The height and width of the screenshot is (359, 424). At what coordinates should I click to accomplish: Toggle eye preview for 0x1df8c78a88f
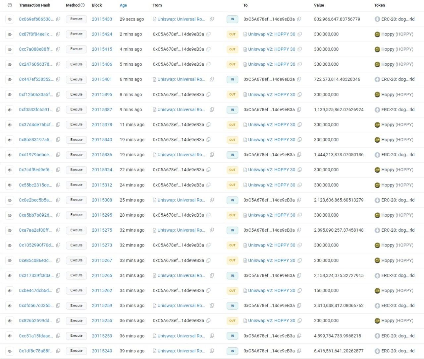pos(10,351)
